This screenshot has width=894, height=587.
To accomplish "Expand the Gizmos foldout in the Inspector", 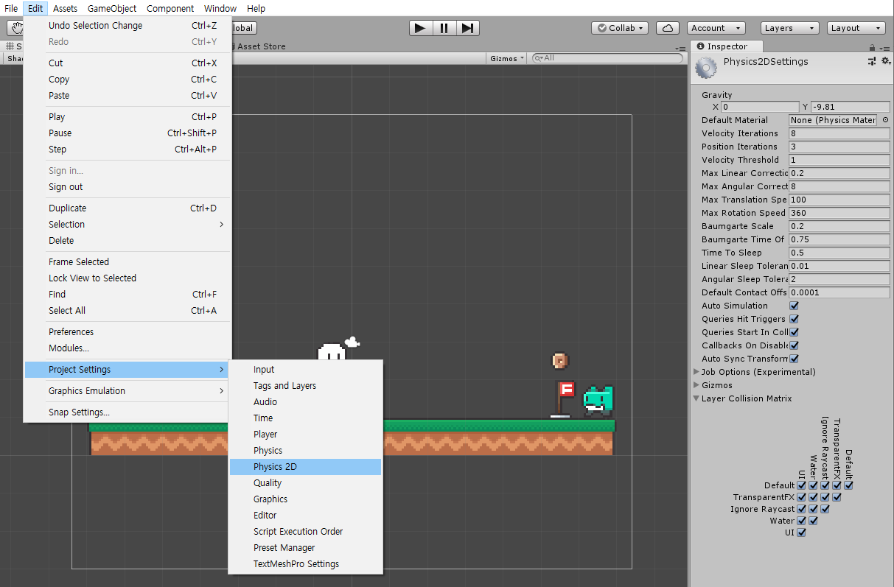I will (696, 385).
